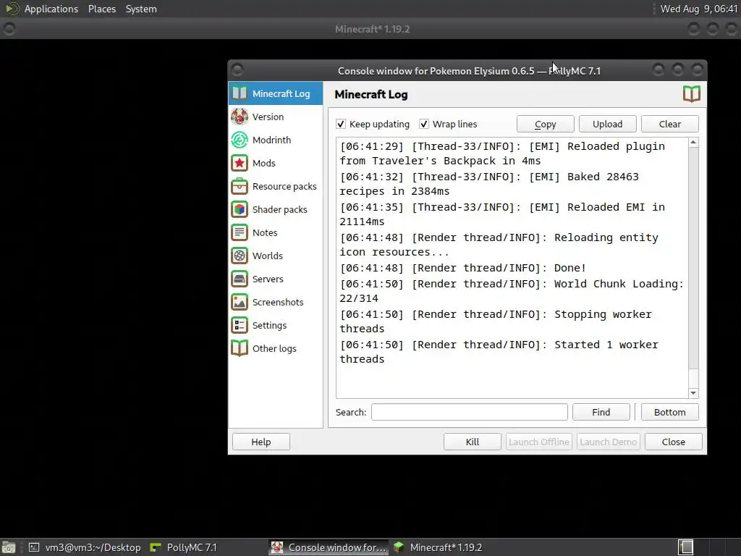Click log line 'Stopping worker threads'

[495, 321]
